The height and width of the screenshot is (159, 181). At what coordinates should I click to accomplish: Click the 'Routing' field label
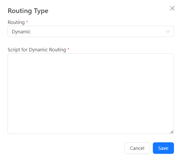pos(16,22)
